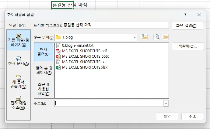The image size is (210, 129).
Task: Click the text file icon of MS EXCEL SHORTCUTS.txt
Action: point(58,62)
